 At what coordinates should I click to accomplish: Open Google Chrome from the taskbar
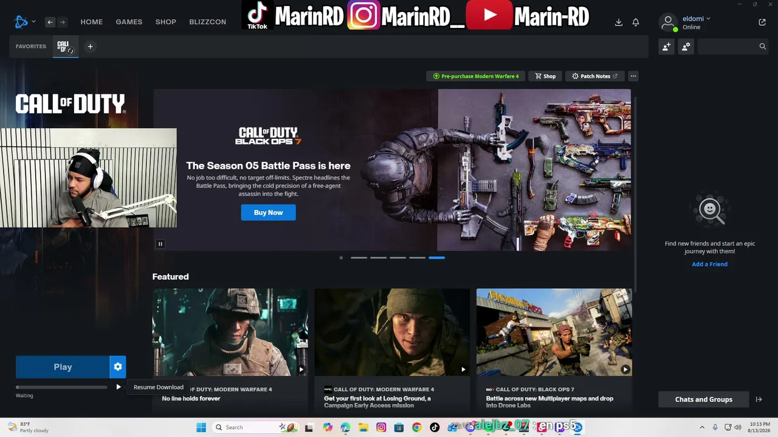point(416,427)
